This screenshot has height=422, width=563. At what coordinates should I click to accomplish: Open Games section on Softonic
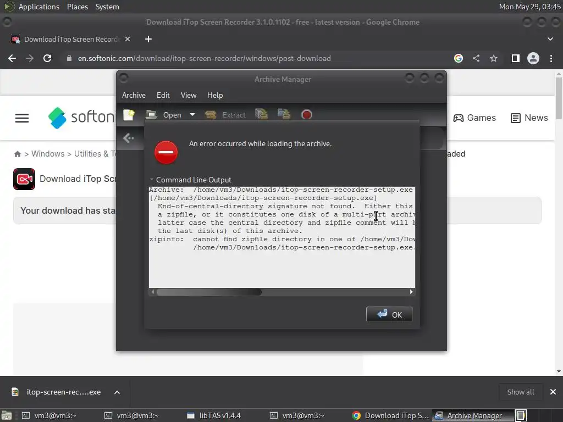click(474, 118)
